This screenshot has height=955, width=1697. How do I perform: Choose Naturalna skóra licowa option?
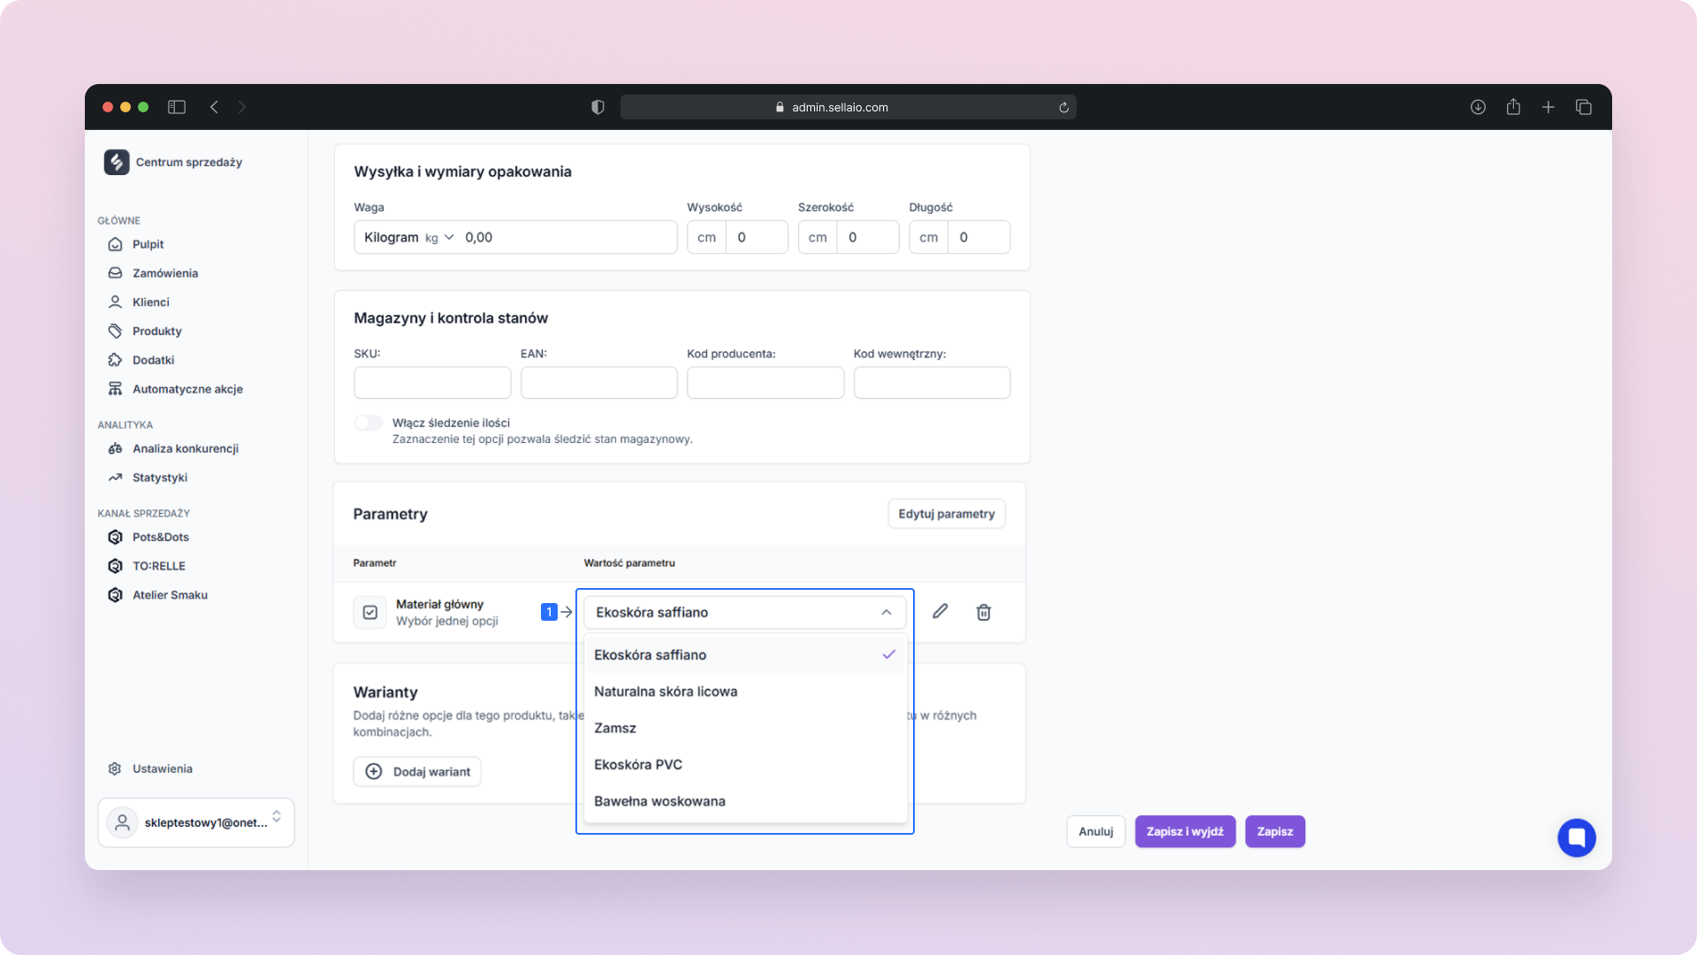pyautogui.click(x=745, y=691)
